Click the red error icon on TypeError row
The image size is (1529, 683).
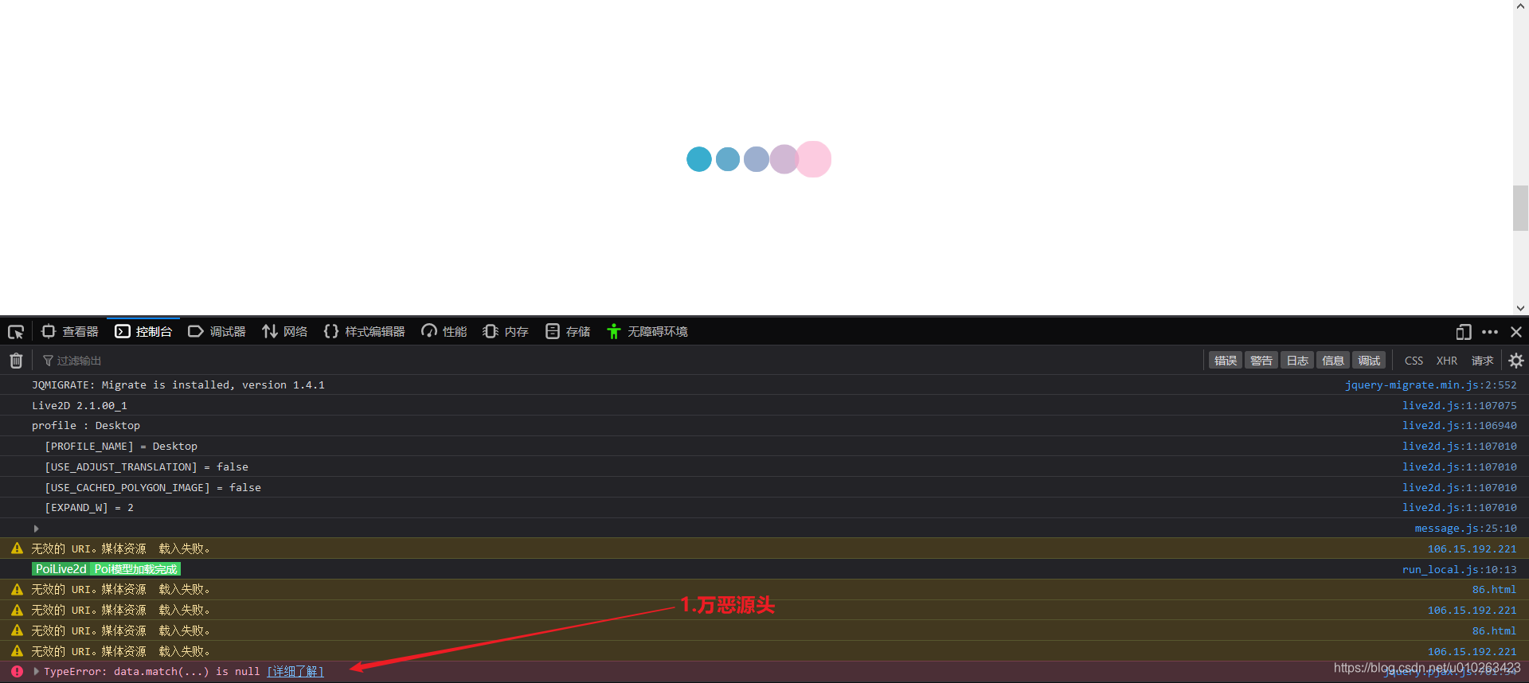pyautogui.click(x=17, y=672)
